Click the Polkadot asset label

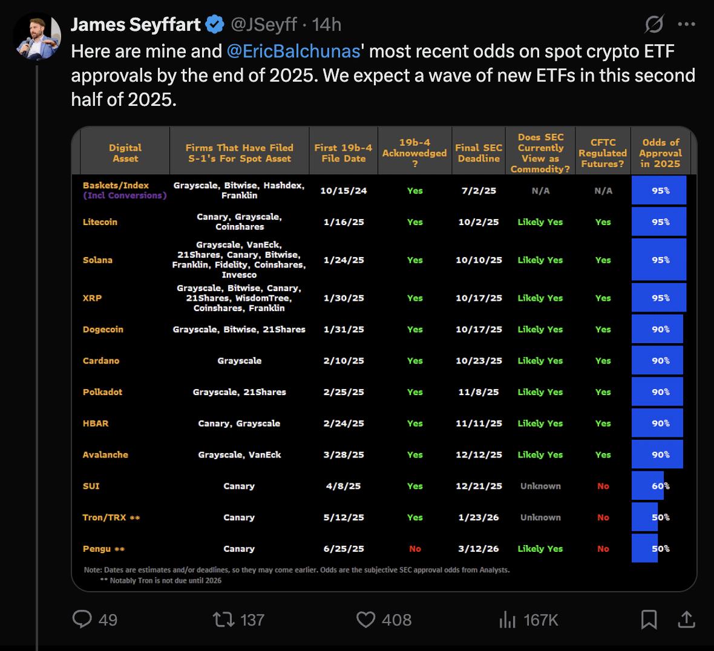click(102, 392)
